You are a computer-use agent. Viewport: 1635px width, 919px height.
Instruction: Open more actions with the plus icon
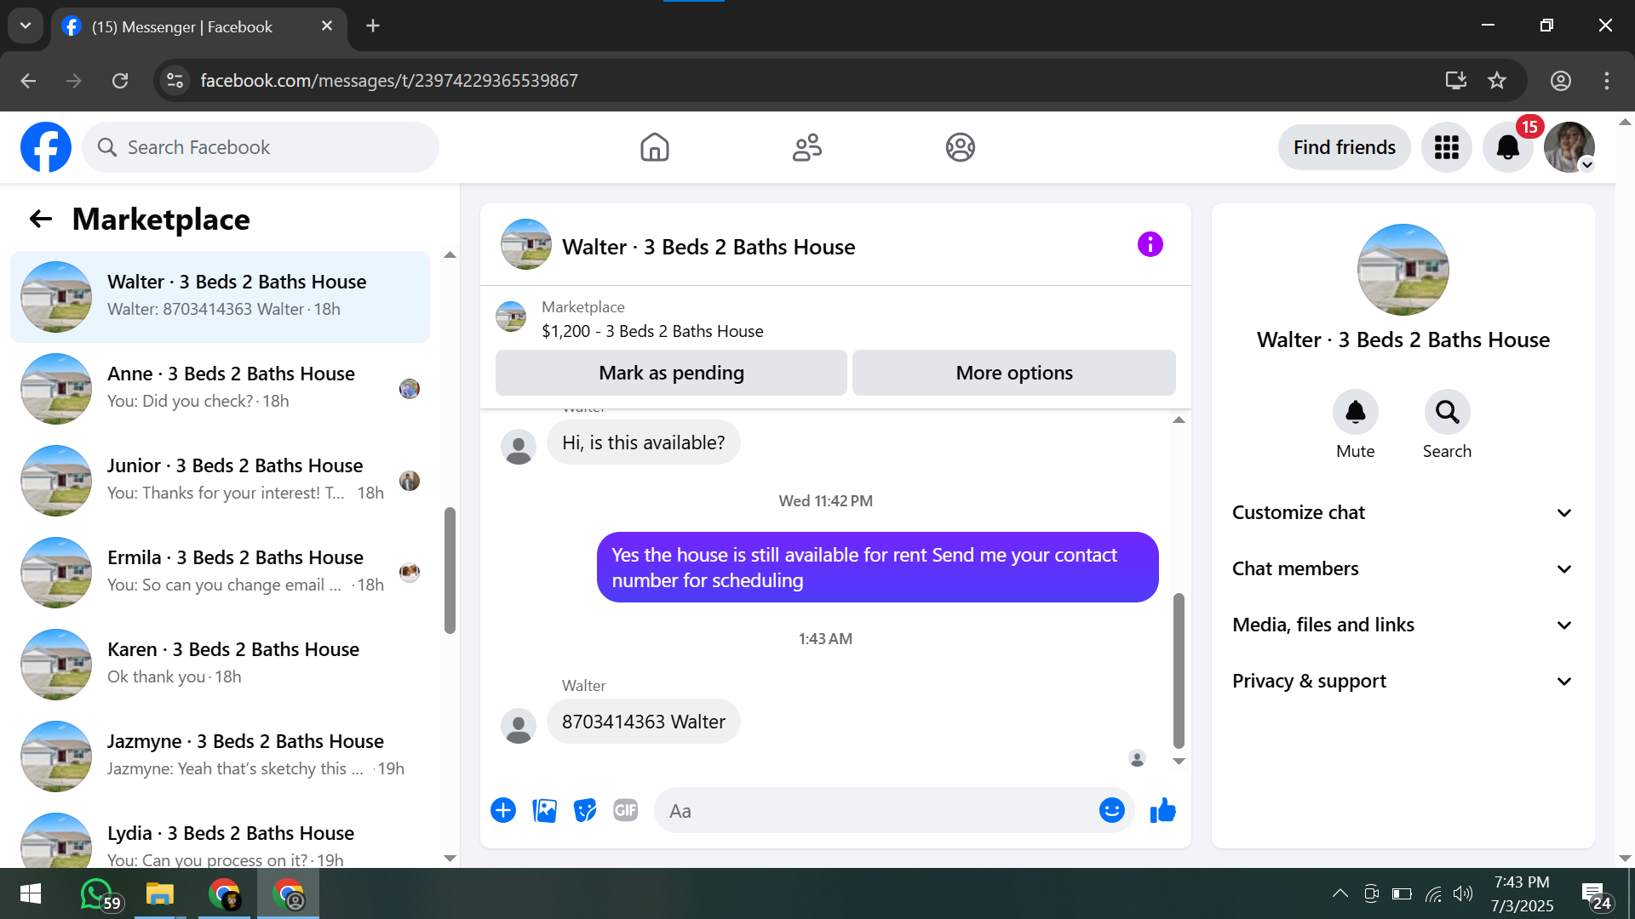[503, 811]
